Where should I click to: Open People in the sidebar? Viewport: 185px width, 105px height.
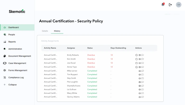click(12, 34)
